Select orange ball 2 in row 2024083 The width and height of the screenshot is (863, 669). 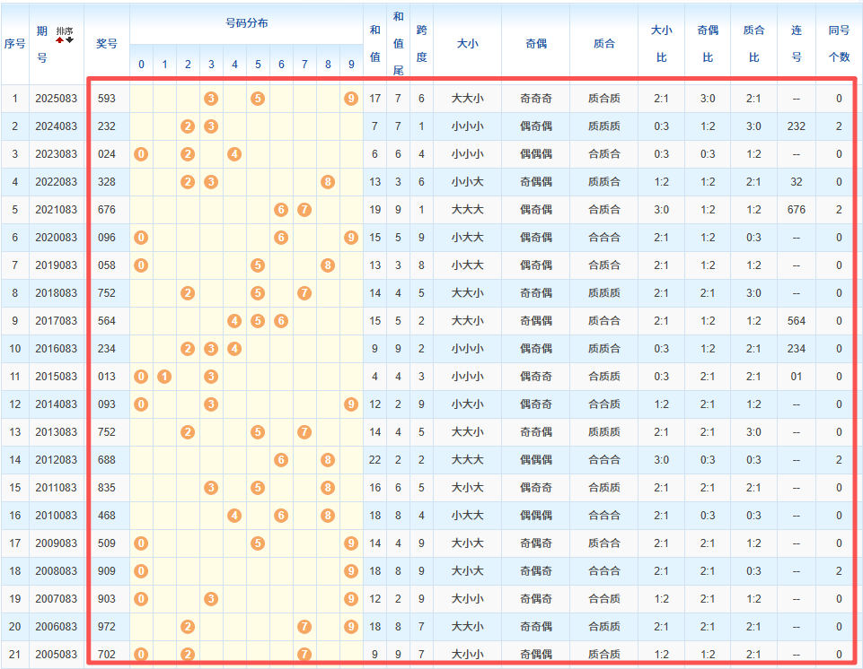(x=188, y=126)
